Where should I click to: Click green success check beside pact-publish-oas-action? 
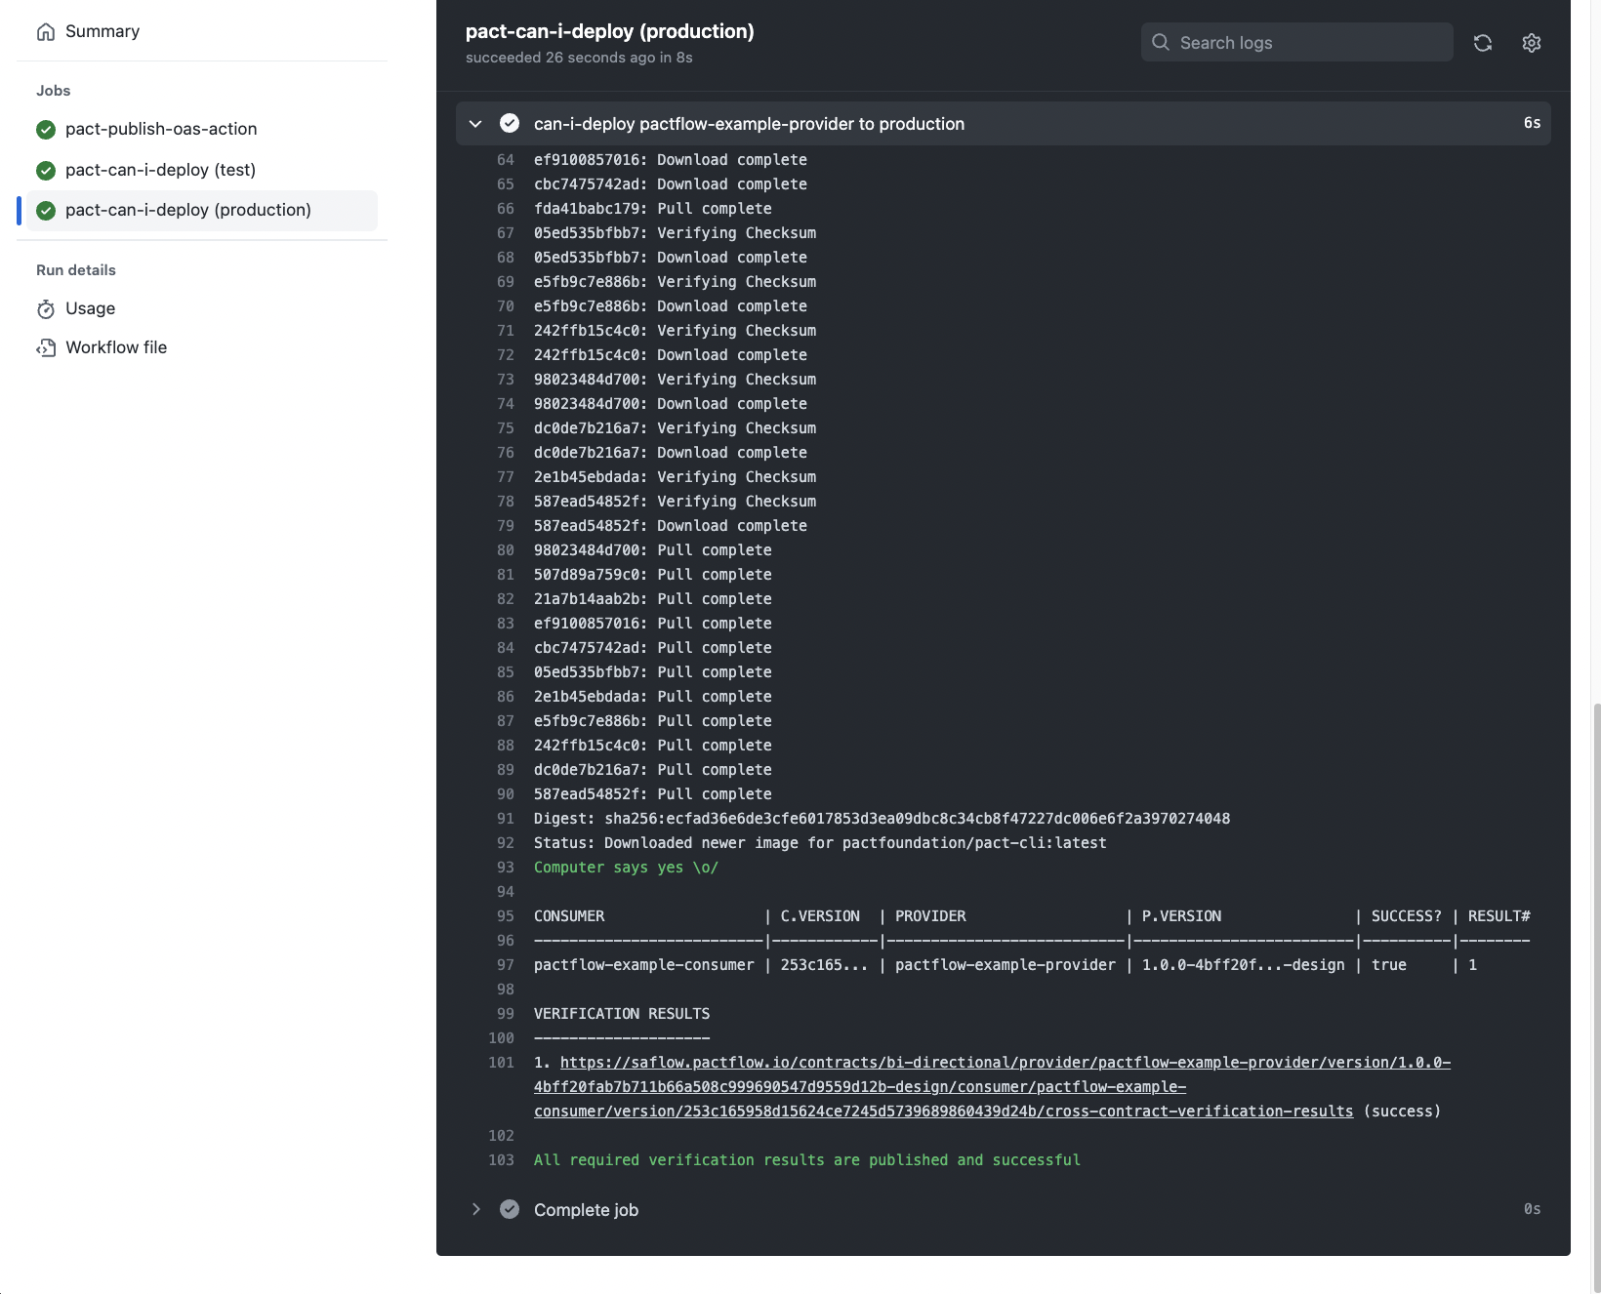[45, 129]
